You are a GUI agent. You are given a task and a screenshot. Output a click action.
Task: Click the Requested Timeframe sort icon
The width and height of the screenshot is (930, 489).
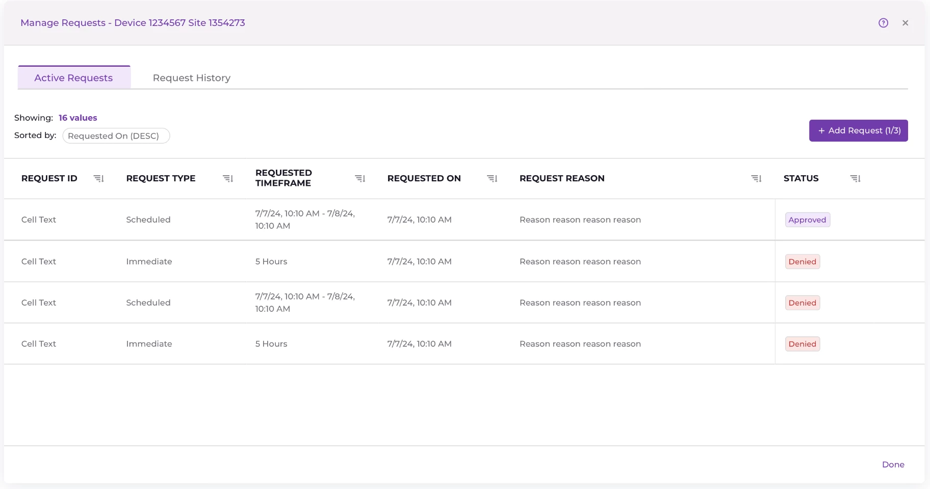pyautogui.click(x=360, y=178)
